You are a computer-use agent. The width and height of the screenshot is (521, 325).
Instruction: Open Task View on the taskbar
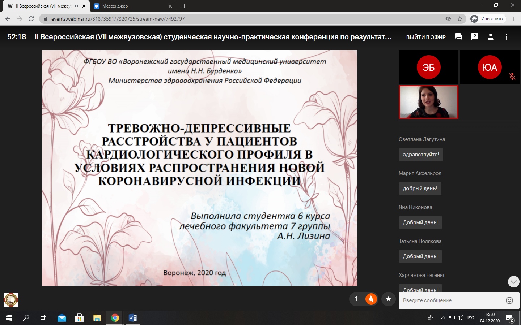[43, 318]
